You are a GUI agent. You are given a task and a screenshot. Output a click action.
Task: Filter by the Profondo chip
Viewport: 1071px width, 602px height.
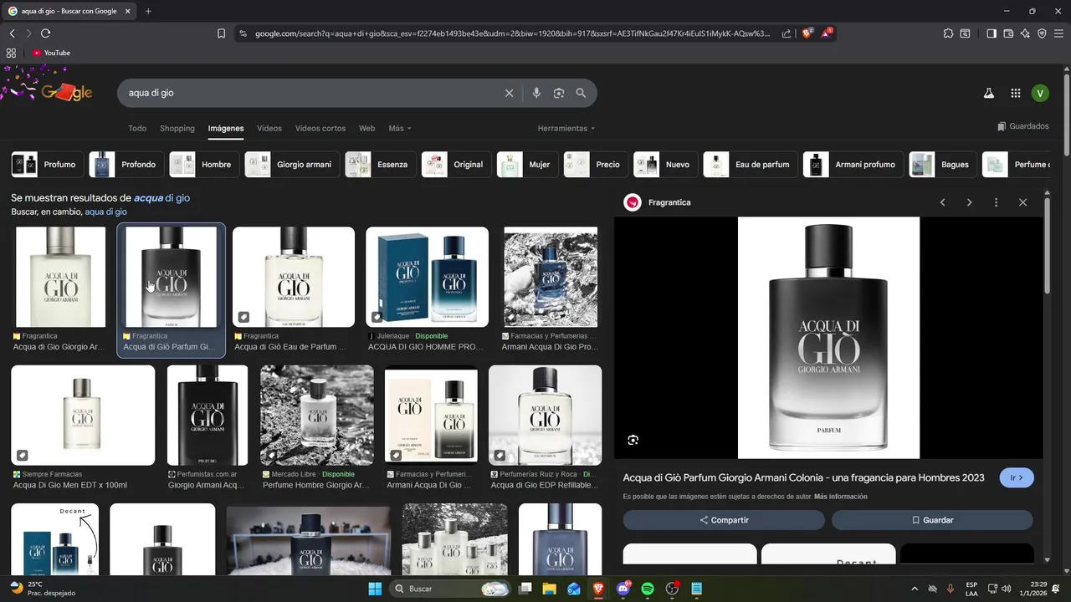click(x=126, y=165)
